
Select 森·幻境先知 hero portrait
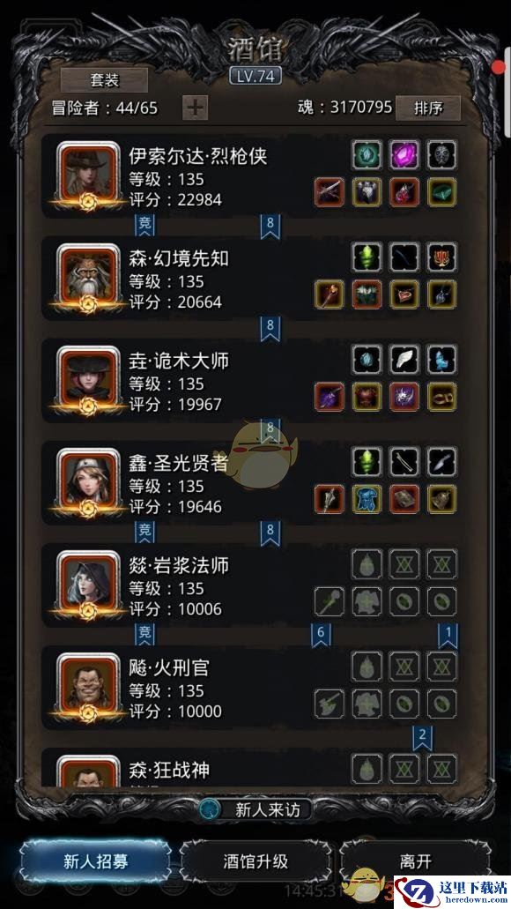[87, 278]
